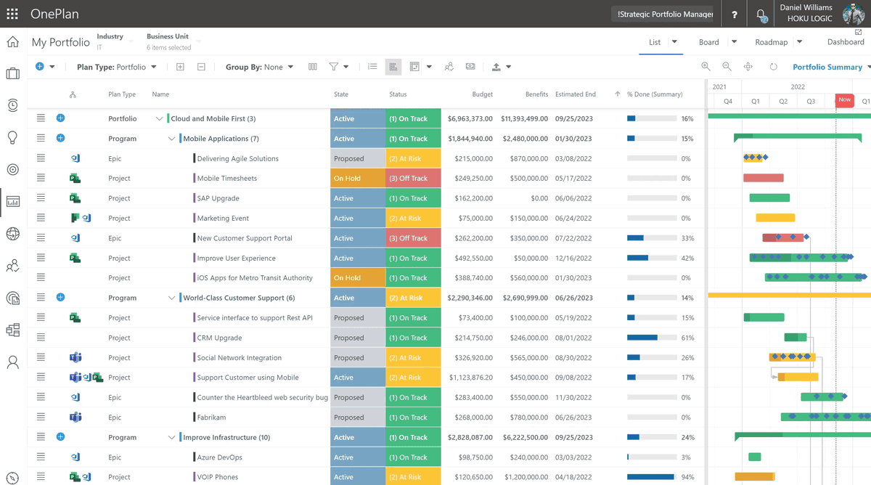Open the lightbulb ideas sidebar icon
Image resolution: width=871 pixels, height=485 pixels.
click(13, 138)
